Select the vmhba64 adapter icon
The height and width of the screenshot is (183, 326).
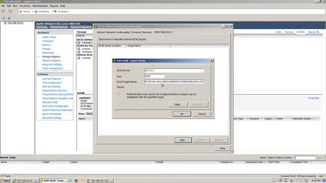pos(79,52)
